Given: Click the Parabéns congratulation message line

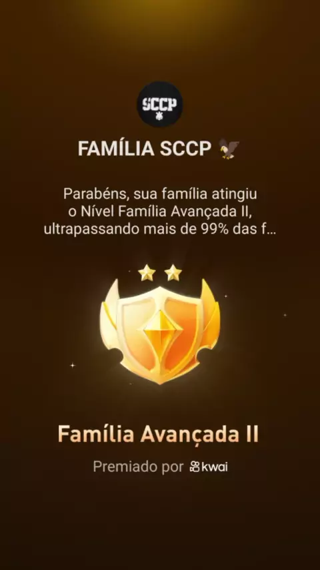Looking at the screenshot, I should pos(160,194).
